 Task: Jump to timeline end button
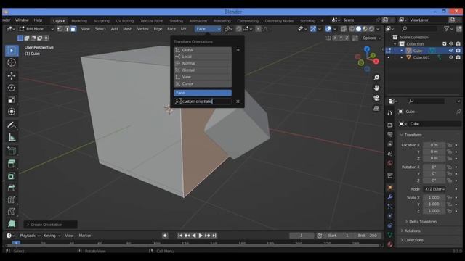click(x=214, y=236)
